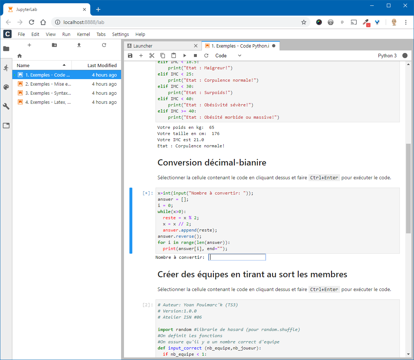Paste cell from clipboard
The height and width of the screenshot is (360, 414).
coord(174,56)
